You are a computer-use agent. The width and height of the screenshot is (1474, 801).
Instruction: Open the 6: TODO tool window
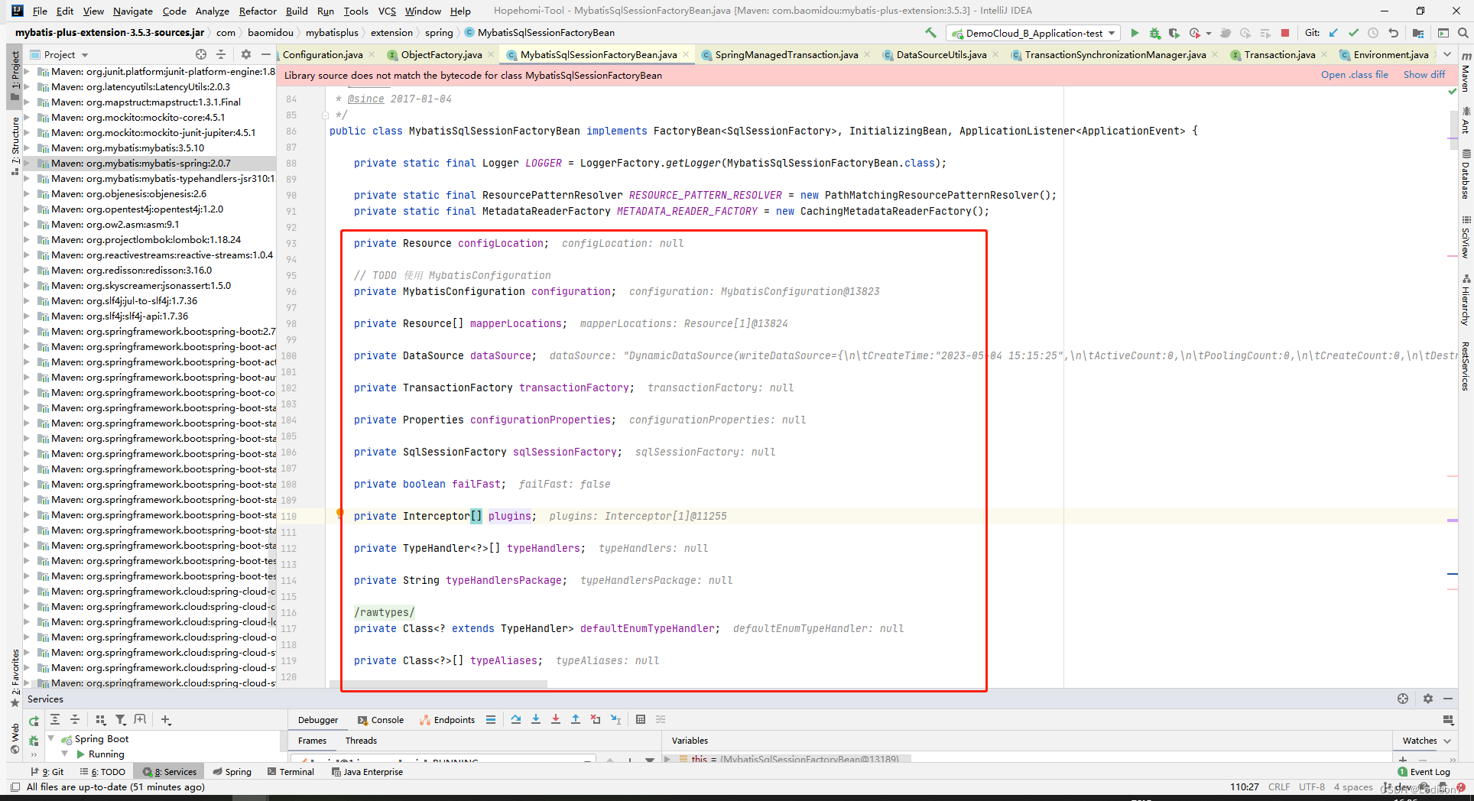[x=103, y=772]
